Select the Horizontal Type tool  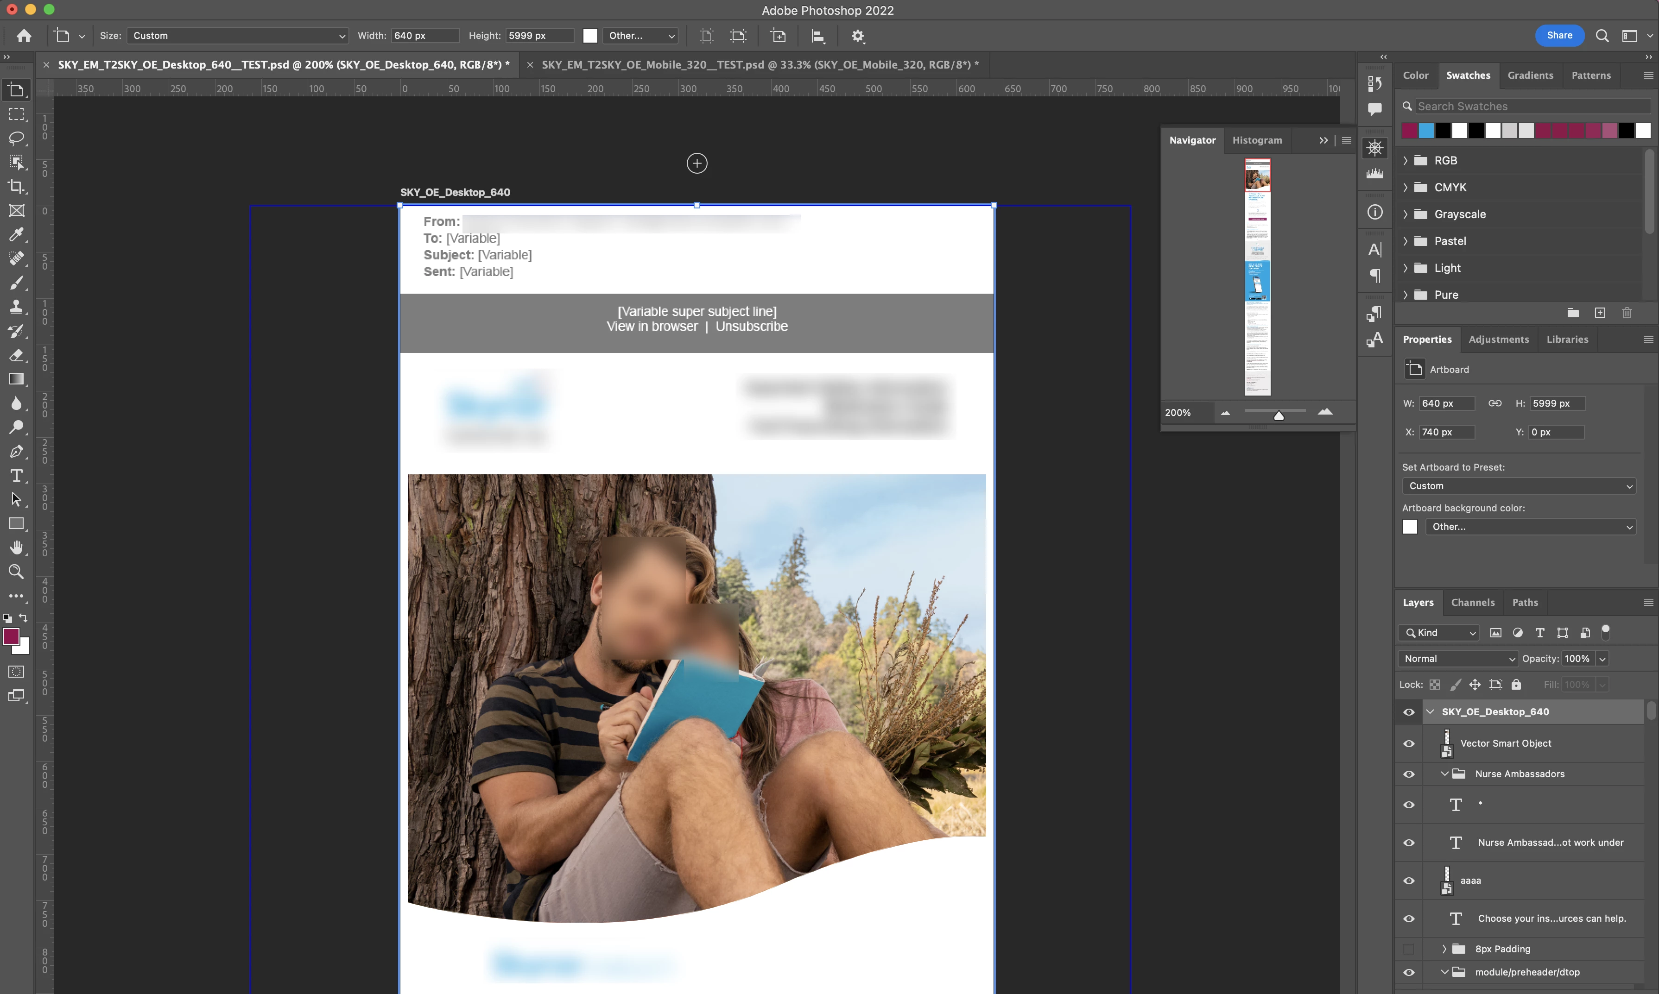[16, 476]
